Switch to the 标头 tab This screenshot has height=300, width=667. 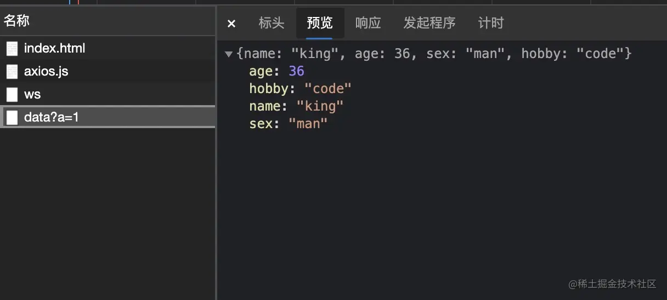[x=272, y=23]
